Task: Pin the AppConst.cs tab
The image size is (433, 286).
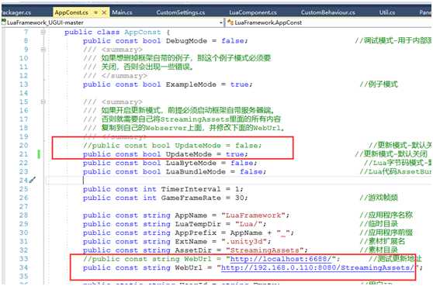Action: [95, 12]
